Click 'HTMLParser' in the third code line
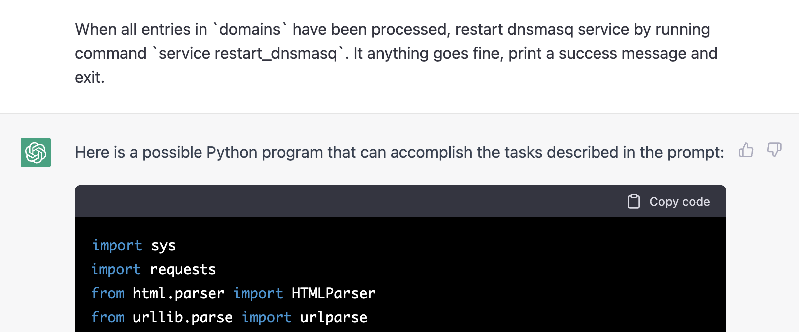Screen dimensions: 799x332 pos(333,293)
